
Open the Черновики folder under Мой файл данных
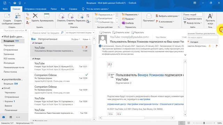click(9, 45)
